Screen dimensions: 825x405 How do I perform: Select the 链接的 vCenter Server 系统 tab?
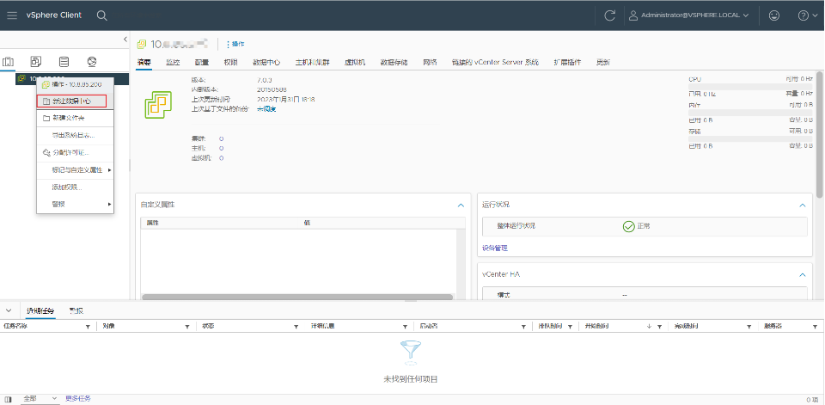496,62
